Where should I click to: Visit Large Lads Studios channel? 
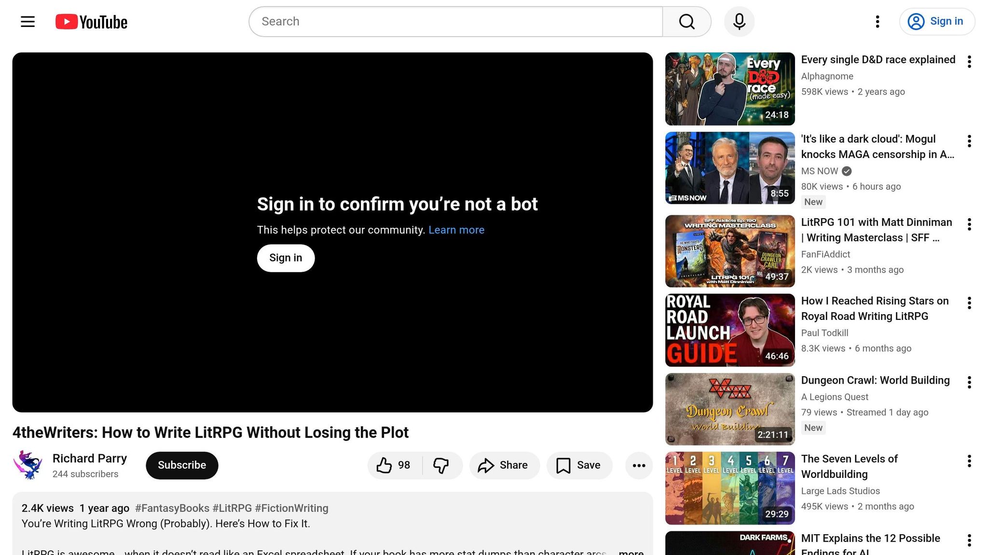click(840, 491)
